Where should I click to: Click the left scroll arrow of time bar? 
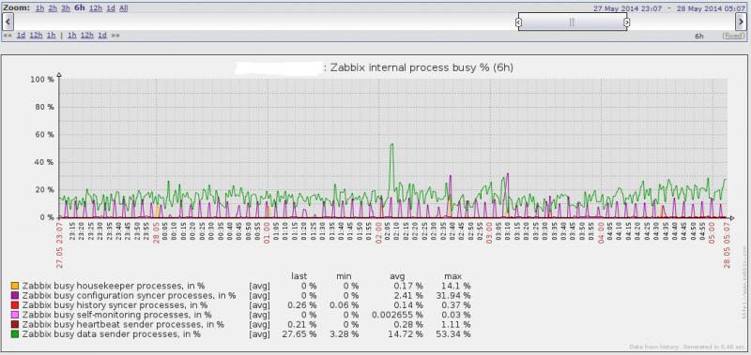click(x=8, y=22)
